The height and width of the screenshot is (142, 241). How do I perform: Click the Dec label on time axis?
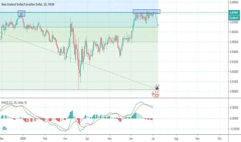coord(2,138)
